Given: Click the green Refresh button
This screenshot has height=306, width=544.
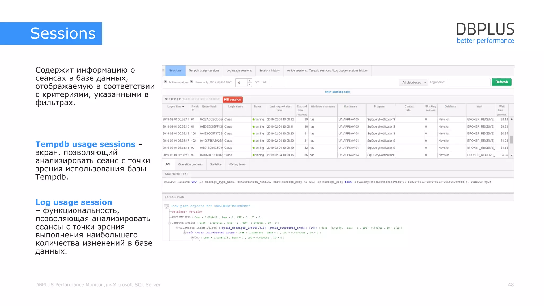Looking at the screenshot, I should tap(501, 82).
